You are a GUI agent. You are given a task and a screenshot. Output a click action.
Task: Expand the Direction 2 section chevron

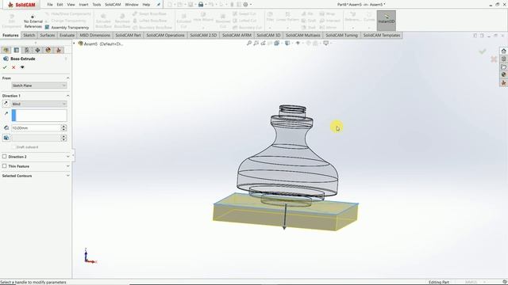pyautogui.click(x=67, y=157)
